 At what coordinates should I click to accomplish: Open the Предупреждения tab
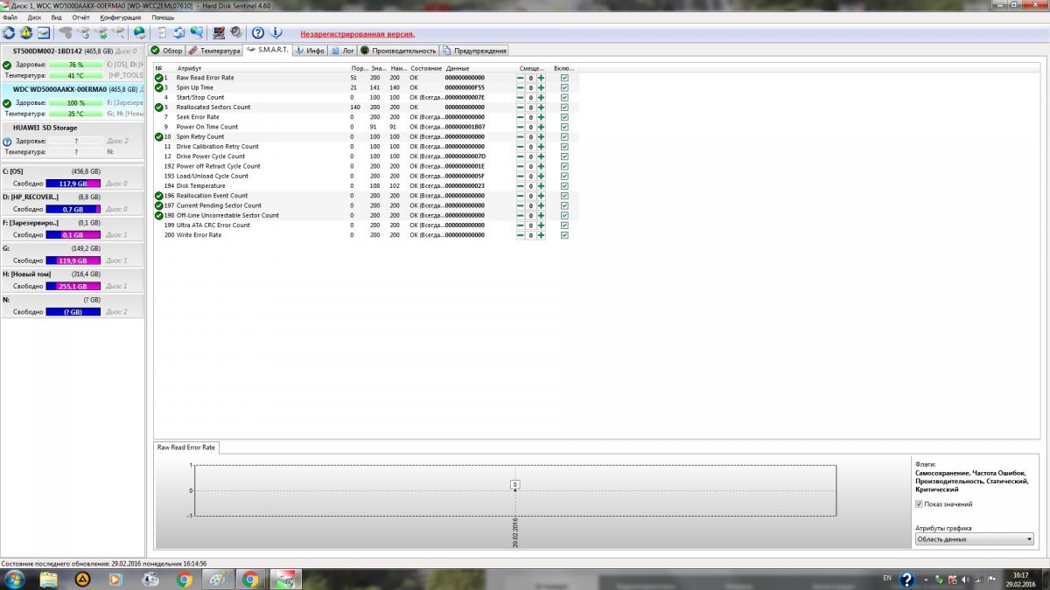pyautogui.click(x=474, y=51)
